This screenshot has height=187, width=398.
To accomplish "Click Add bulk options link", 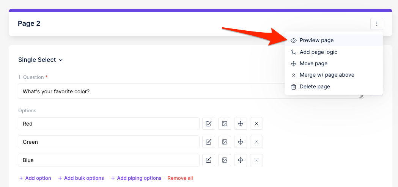I will pyautogui.click(x=81, y=178).
